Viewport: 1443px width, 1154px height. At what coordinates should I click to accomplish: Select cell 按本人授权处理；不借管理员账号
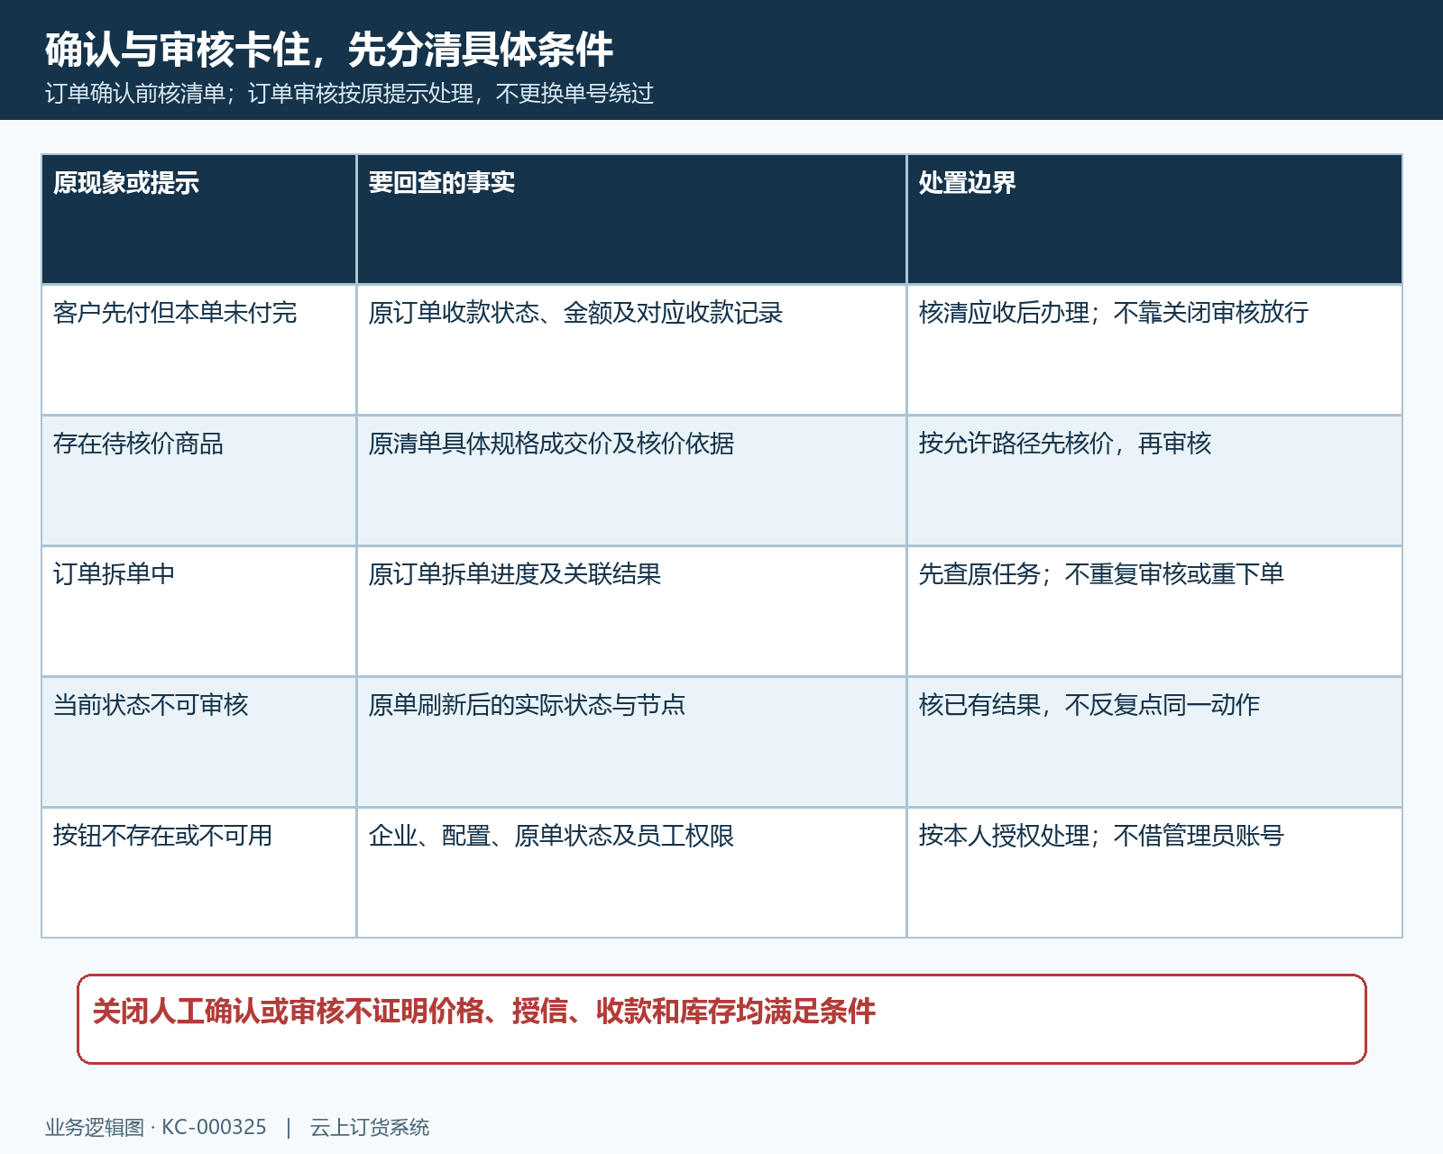(x=1154, y=873)
